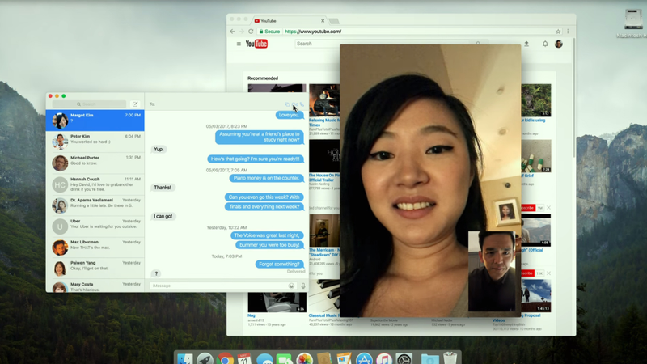
Task: Open Launchpad from the Dock
Action: [205, 358]
